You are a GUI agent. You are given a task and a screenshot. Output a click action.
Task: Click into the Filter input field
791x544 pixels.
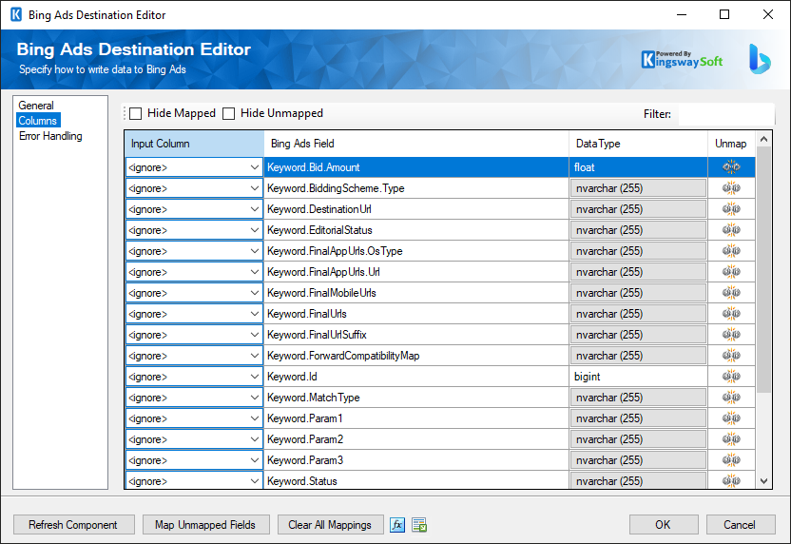coord(726,114)
